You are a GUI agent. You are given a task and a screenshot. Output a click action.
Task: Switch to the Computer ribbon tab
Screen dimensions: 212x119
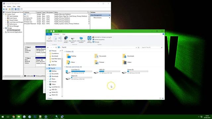(x=56, y=34)
